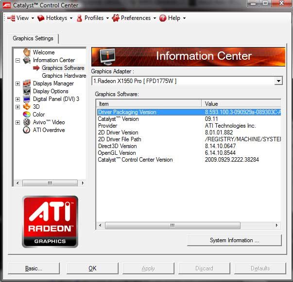293x282 pixels.
Task: Open the Help menu
Action: tap(172, 18)
